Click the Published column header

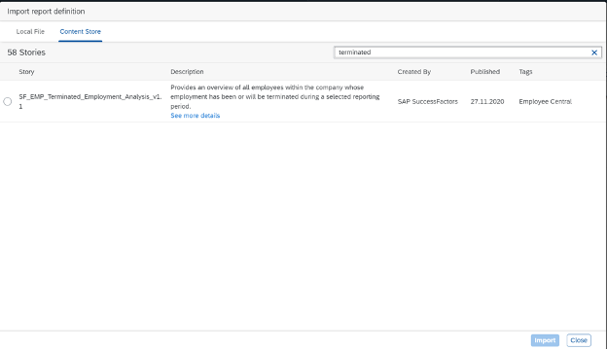point(485,72)
